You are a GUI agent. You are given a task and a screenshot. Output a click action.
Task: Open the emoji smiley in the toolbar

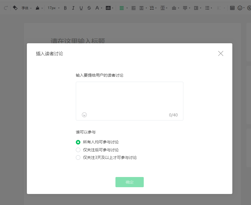(x=240, y=8)
